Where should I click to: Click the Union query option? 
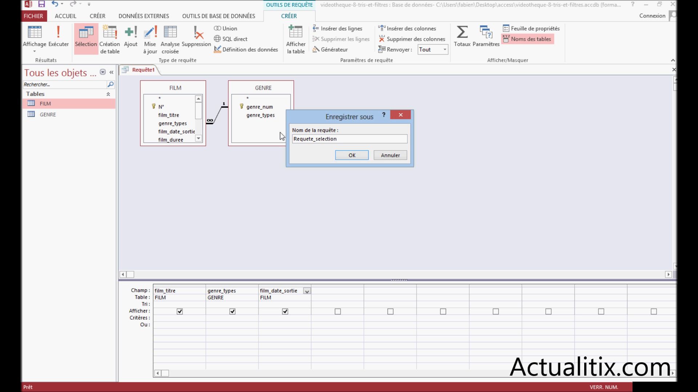coord(225,28)
